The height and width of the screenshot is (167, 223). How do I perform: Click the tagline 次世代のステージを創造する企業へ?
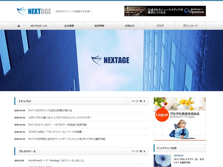pos(74,11)
